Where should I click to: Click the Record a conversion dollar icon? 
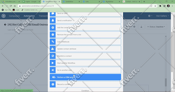(53, 84)
